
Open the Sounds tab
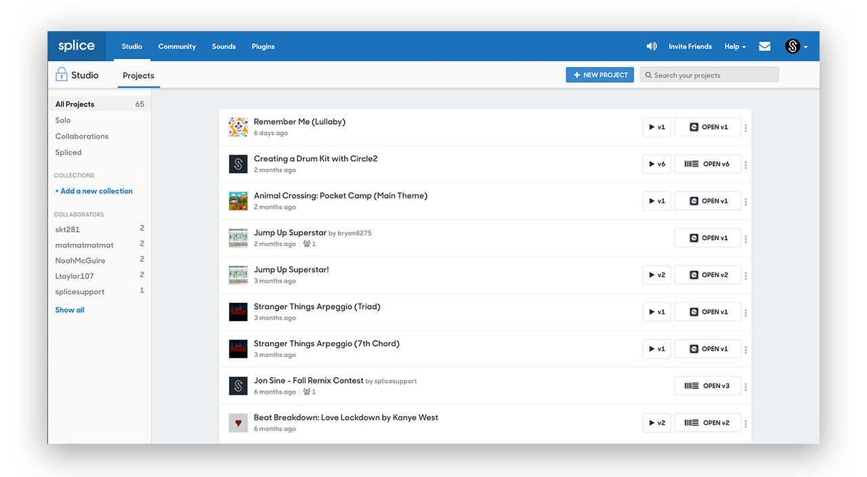tap(224, 47)
